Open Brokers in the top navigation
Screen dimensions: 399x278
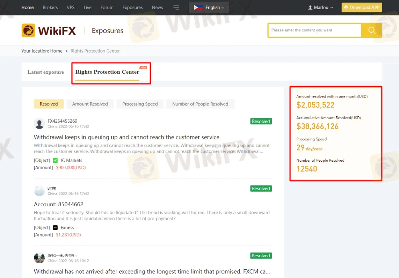(x=50, y=8)
